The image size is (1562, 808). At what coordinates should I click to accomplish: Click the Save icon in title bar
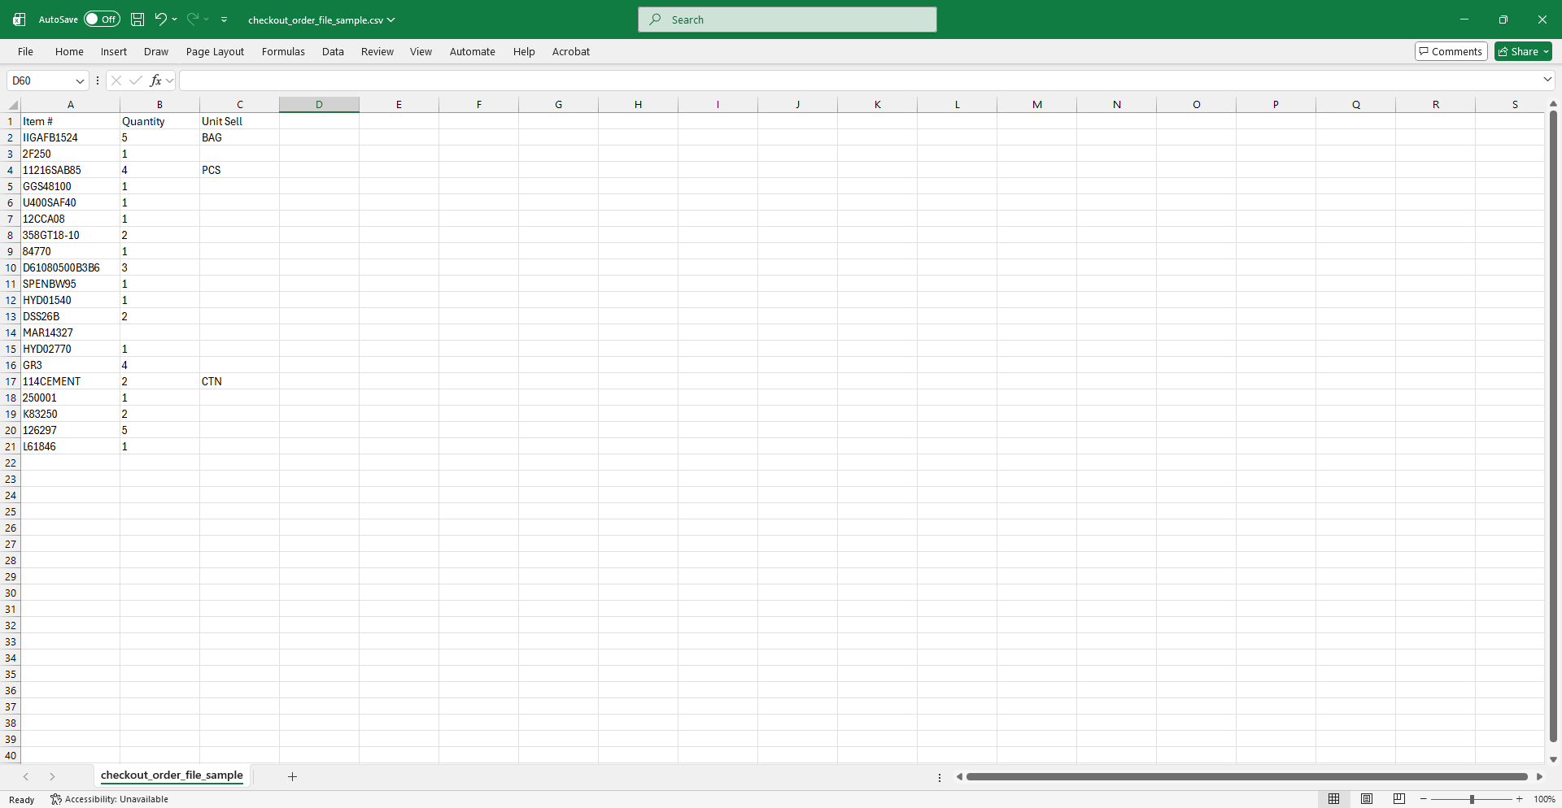[x=137, y=20]
